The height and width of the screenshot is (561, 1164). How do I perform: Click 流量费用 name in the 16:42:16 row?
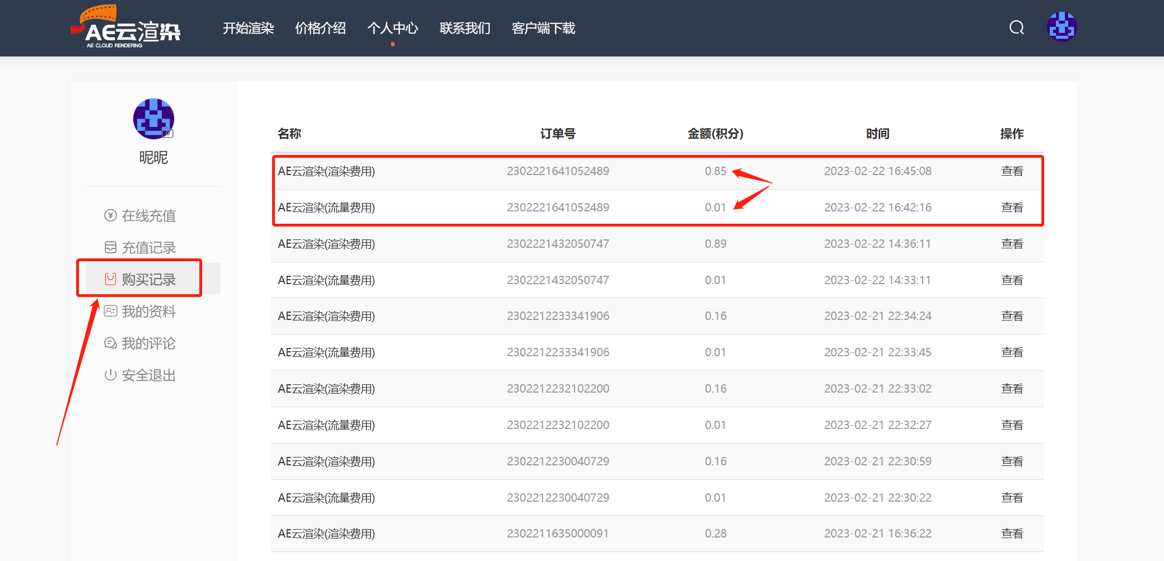326,208
